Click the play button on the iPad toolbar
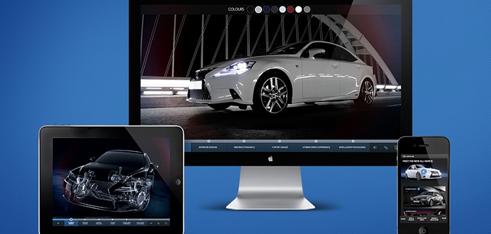This screenshot has width=491, height=234. tap(58, 223)
